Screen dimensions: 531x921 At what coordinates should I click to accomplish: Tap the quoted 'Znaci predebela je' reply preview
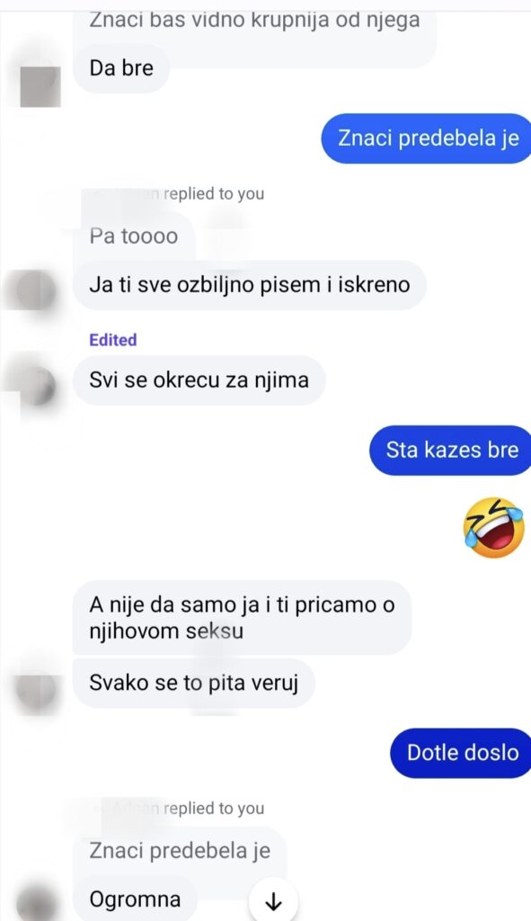(180, 851)
